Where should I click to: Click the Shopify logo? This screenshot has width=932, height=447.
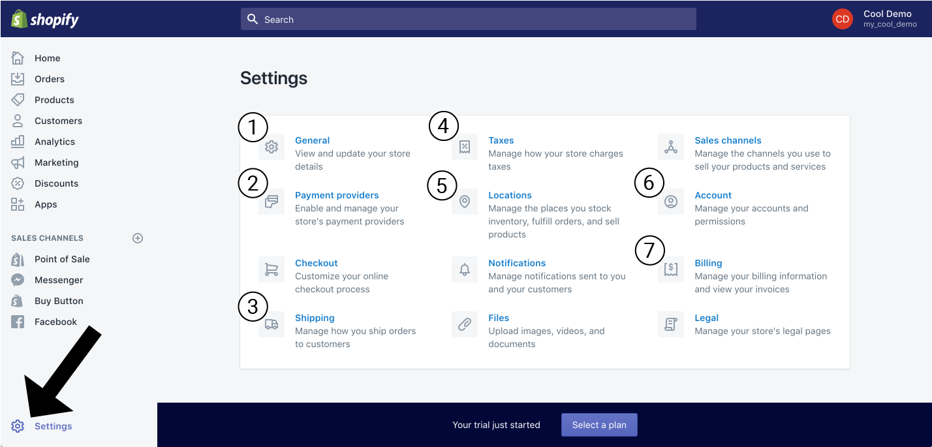tap(45, 20)
